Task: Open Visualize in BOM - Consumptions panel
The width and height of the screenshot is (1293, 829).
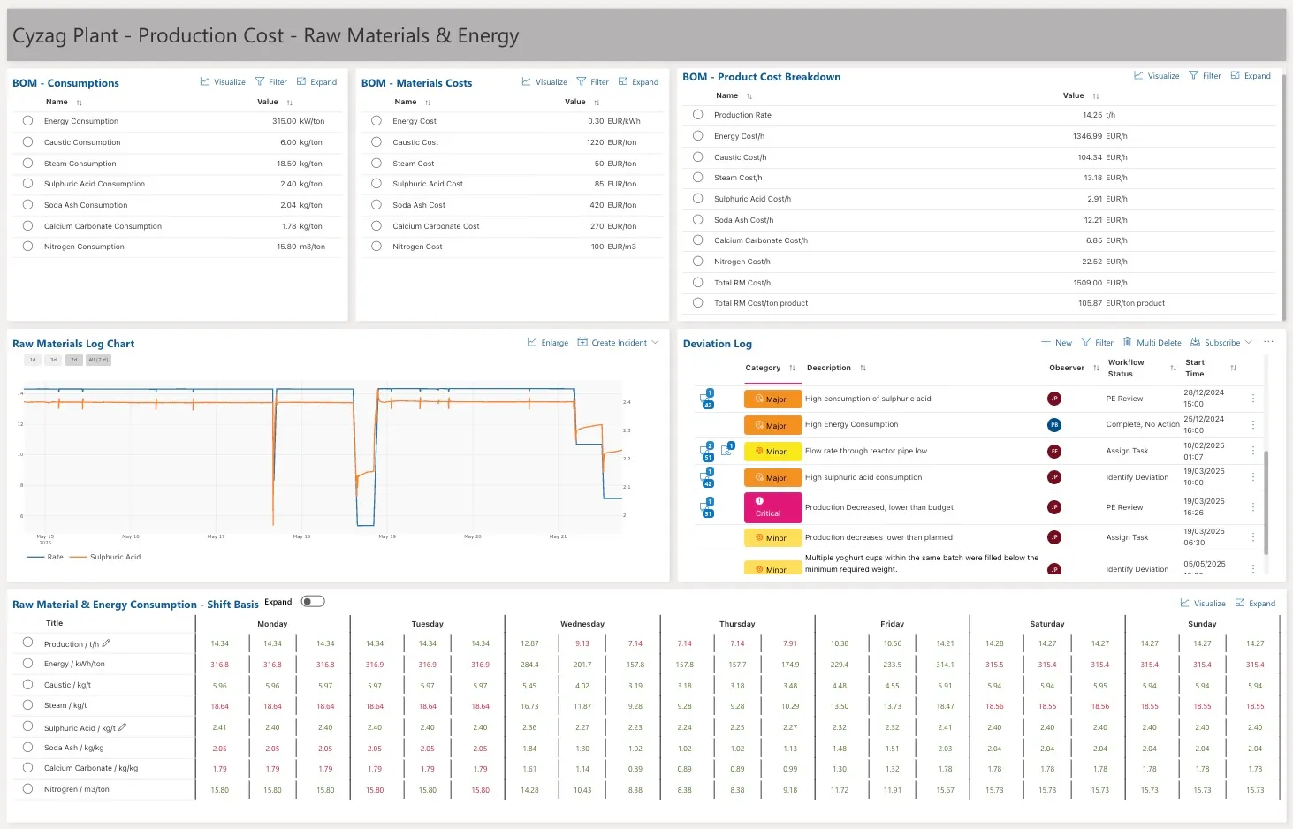Action: tap(223, 82)
